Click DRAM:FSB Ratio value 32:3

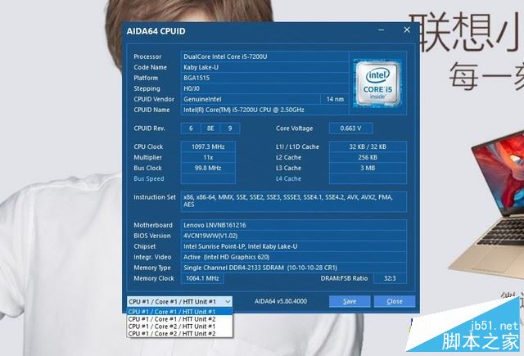pos(390,278)
